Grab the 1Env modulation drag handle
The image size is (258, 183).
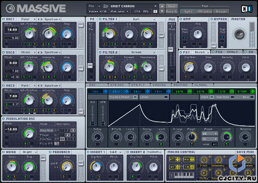(x=105, y=91)
